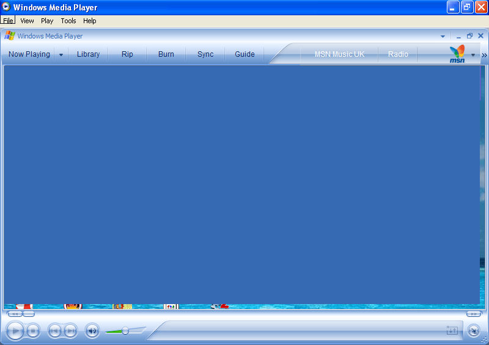Open the Rip tab
The image size is (489, 345).
point(127,54)
